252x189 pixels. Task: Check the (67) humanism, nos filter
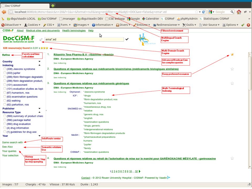(x=5, y=93)
